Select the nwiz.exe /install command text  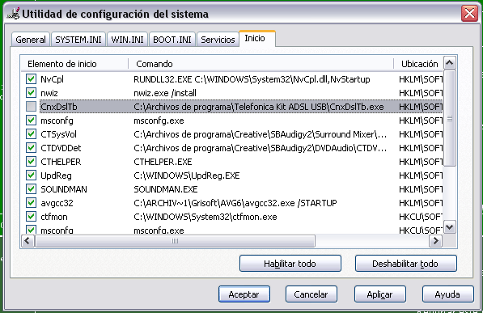165,93
